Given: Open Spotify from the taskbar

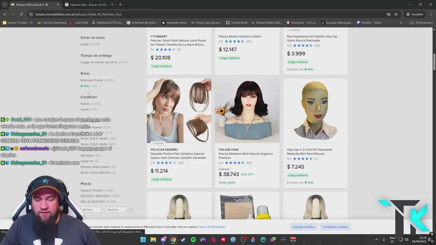Looking at the screenshot, I should (x=193, y=240).
